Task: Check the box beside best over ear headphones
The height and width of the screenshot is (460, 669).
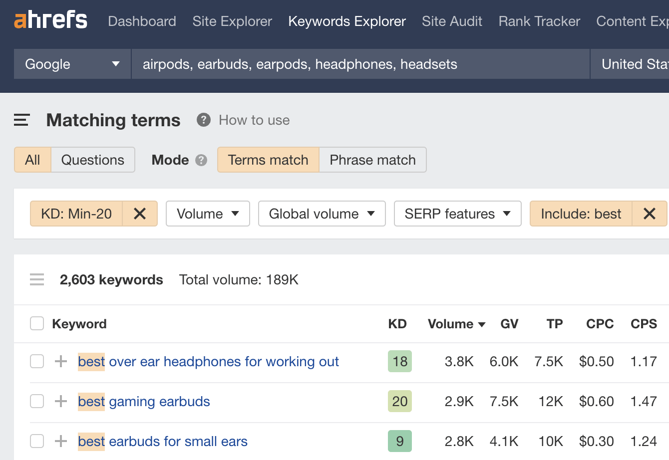Action: click(x=36, y=361)
